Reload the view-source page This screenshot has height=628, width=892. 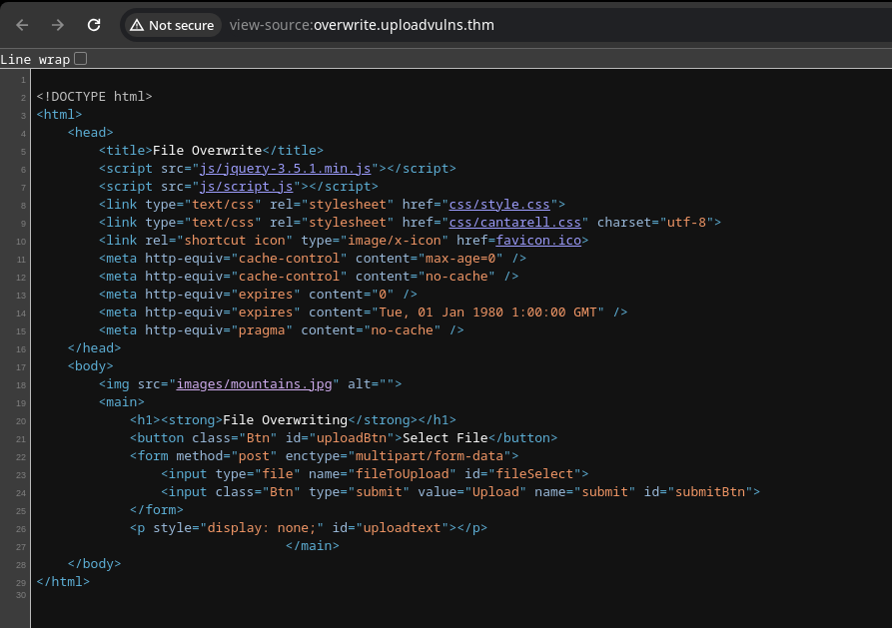tap(94, 25)
